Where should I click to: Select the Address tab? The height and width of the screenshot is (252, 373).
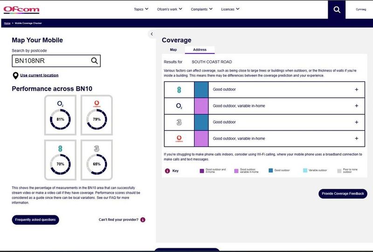tap(200, 49)
